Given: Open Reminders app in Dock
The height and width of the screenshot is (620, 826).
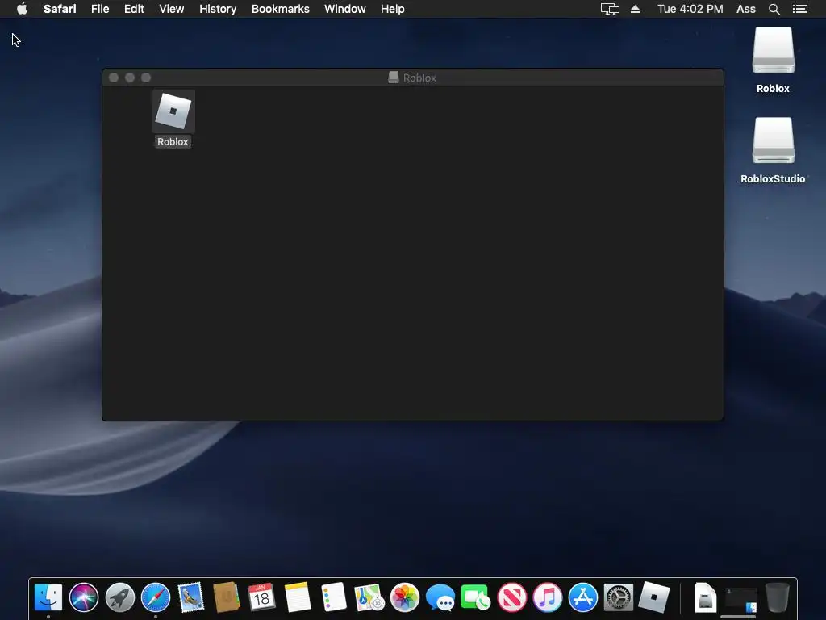Looking at the screenshot, I should (x=333, y=597).
